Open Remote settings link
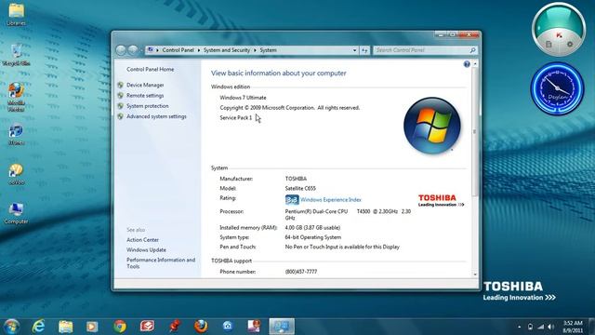This screenshot has width=595, height=335. (145, 96)
